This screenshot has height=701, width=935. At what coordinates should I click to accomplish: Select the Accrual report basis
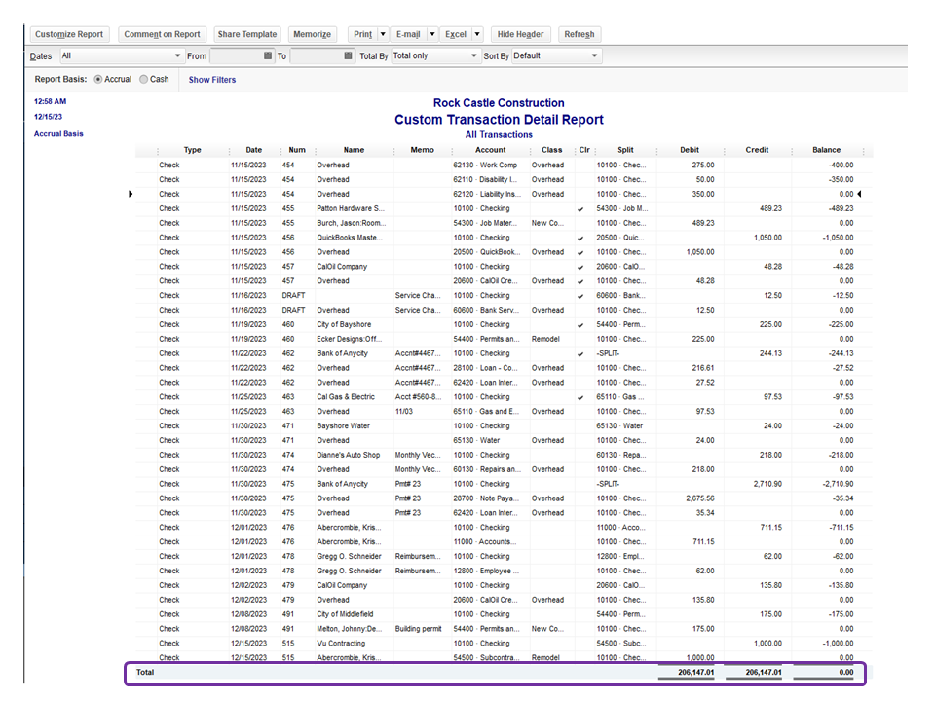click(98, 80)
